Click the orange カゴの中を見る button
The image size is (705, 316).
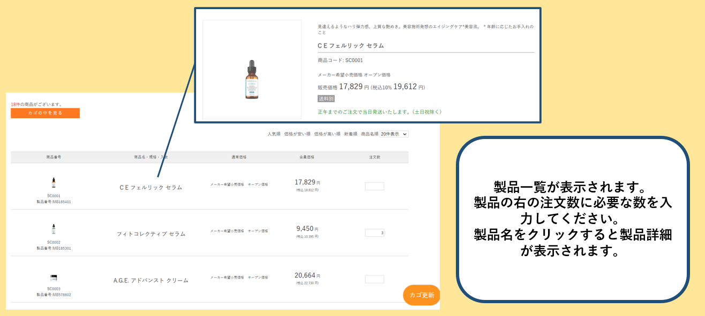[45, 113]
